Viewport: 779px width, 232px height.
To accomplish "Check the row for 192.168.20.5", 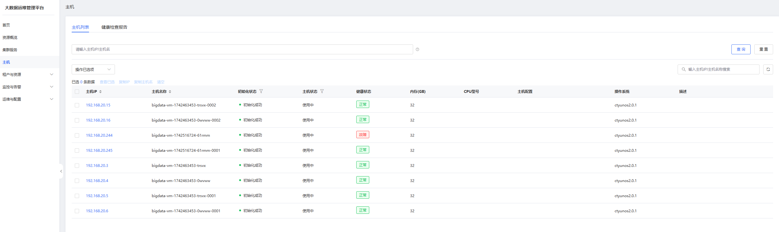I will tap(77, 196).
